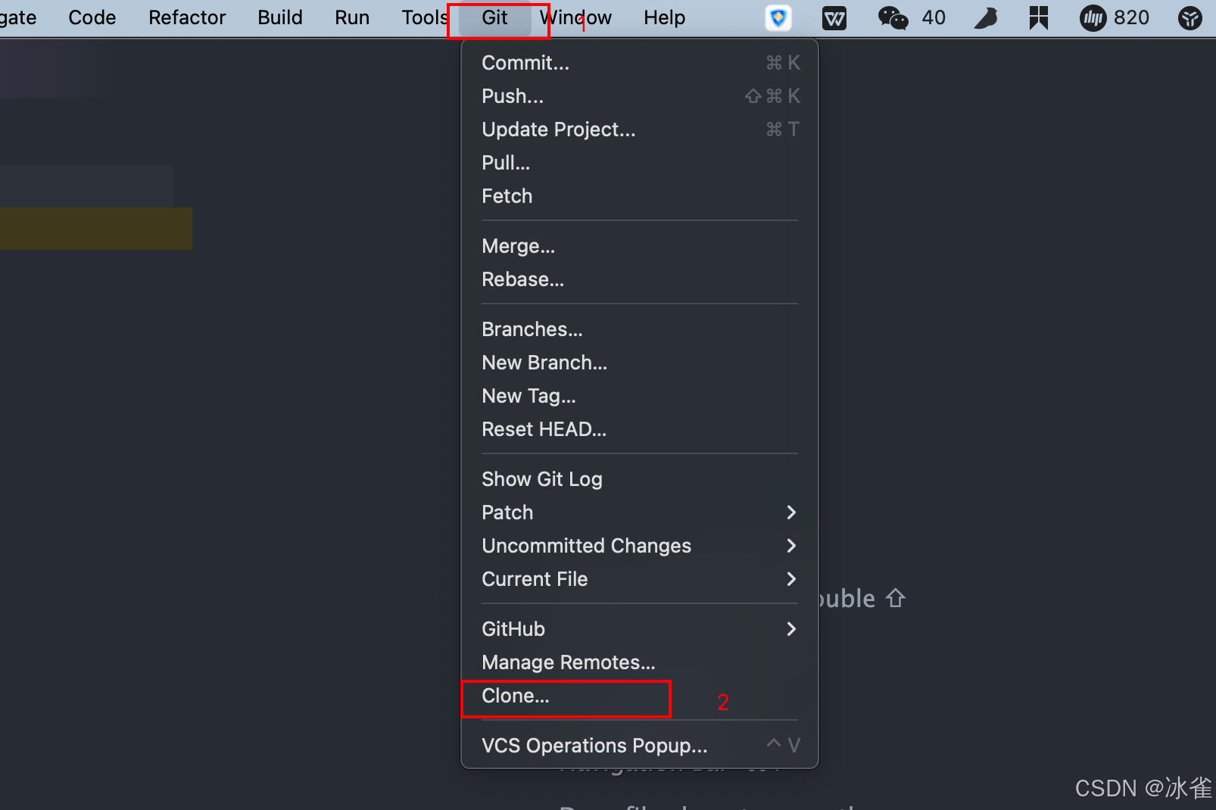The width and height of the screenshot is (1216, 810).
Task: Choose Commit... from Git menu
Action: pos(640,63)
